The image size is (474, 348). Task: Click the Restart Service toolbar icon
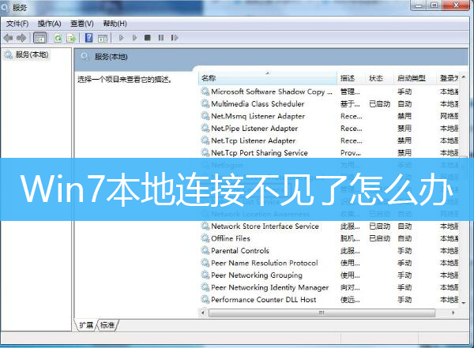pyautogui.click(x=174, y=37)
